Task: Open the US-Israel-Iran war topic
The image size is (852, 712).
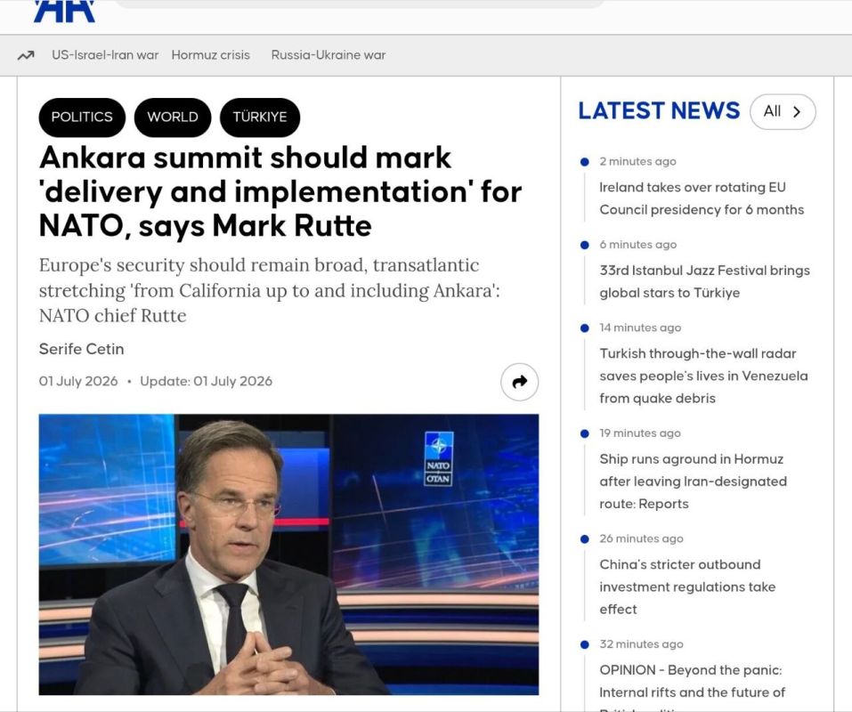Action: tap(105, 55)
